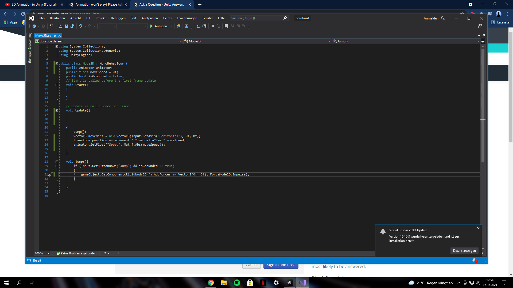Collapse the Start() method block
The width and height of the screenshot is (513, 288).
point(57,85)
